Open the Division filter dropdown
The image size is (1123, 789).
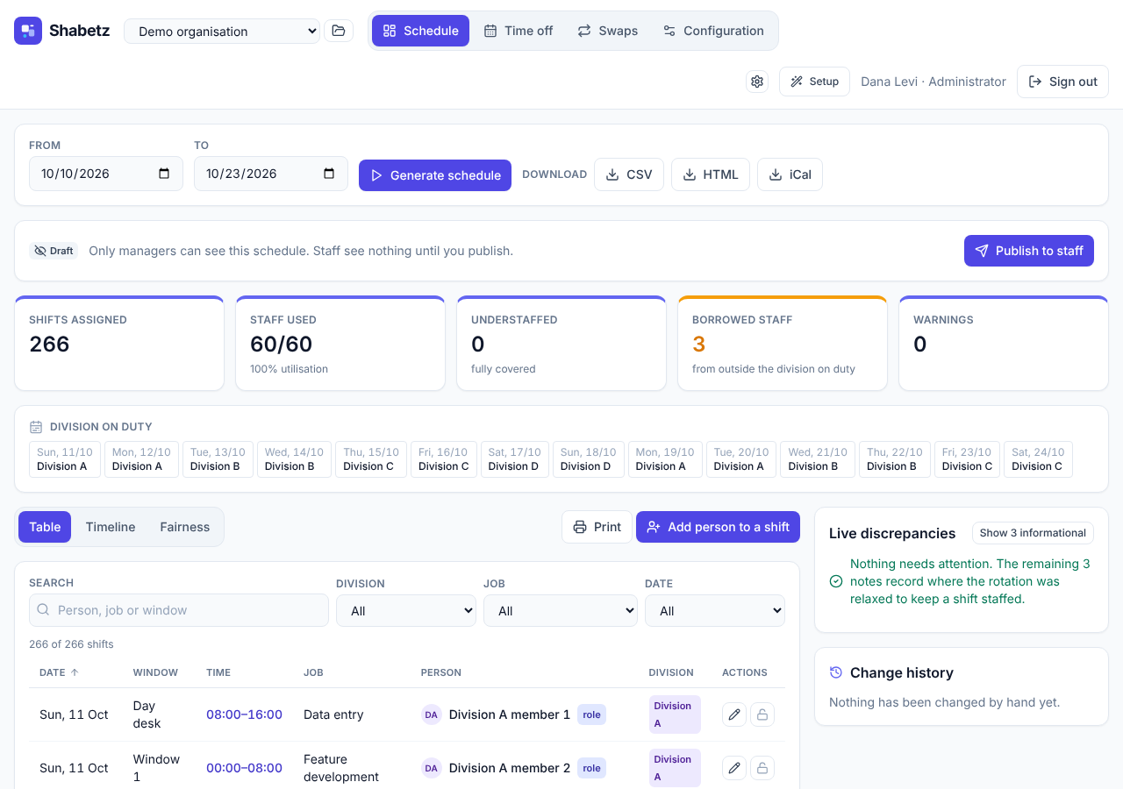(406, 610)
